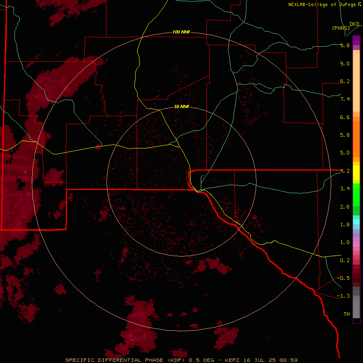Click the 8.2 scale value
This screenshot has width=363, height=363.
(x=345, y=81)
